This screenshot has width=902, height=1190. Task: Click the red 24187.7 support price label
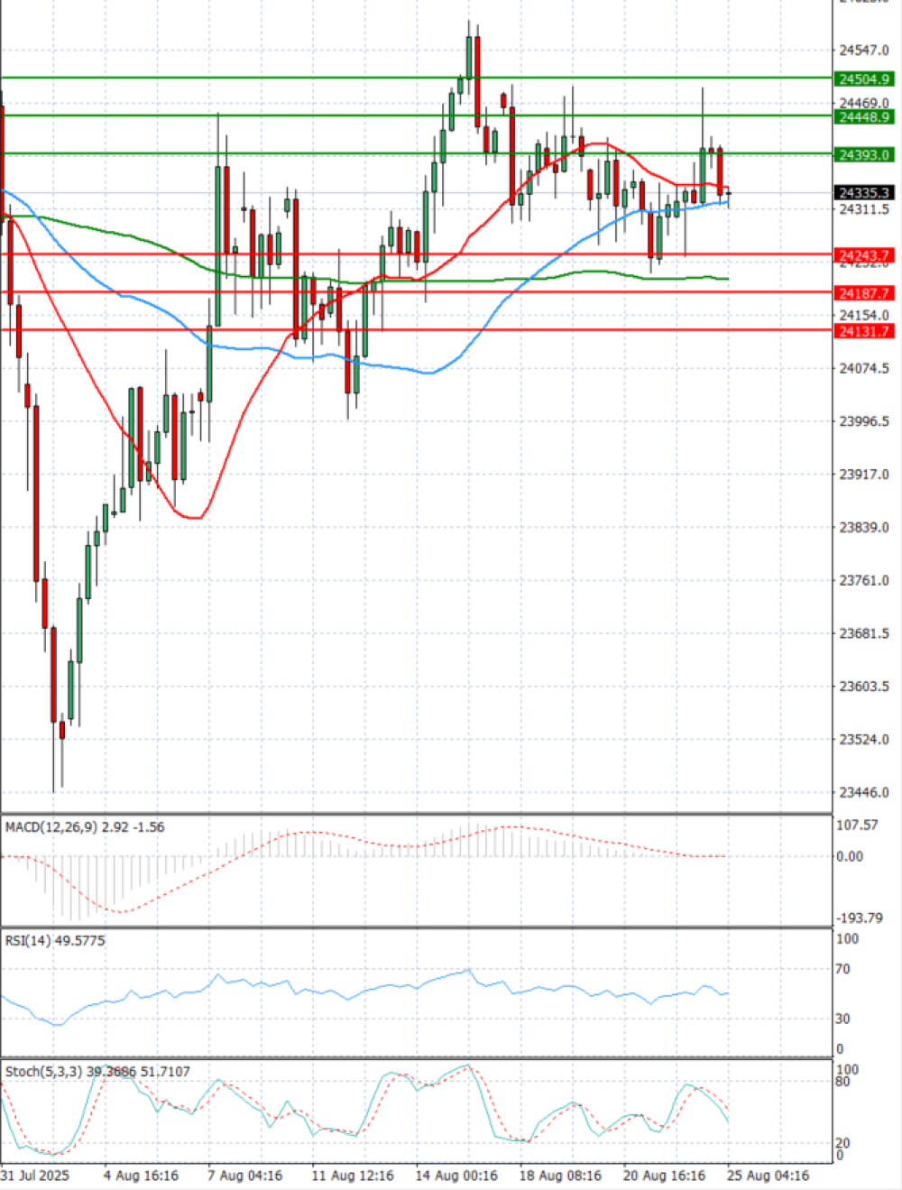coord(863,294)
